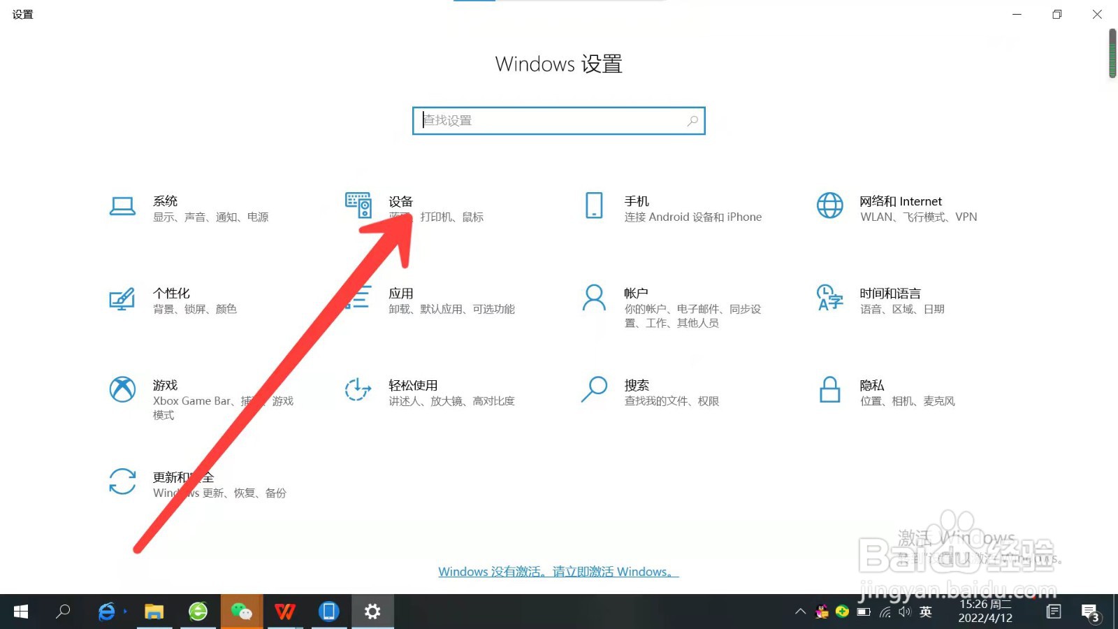The height and width of the screenshot is (629, 1118).
Task: Click the 应用 (Apps) category title
Action: (401, 294)
